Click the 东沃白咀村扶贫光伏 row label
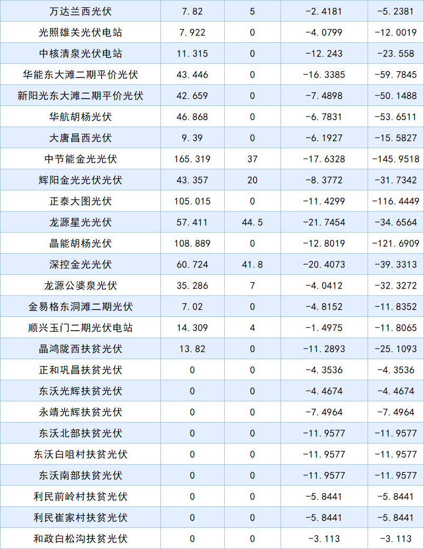This screenshot has width=424, height=549. click(80, 454)
